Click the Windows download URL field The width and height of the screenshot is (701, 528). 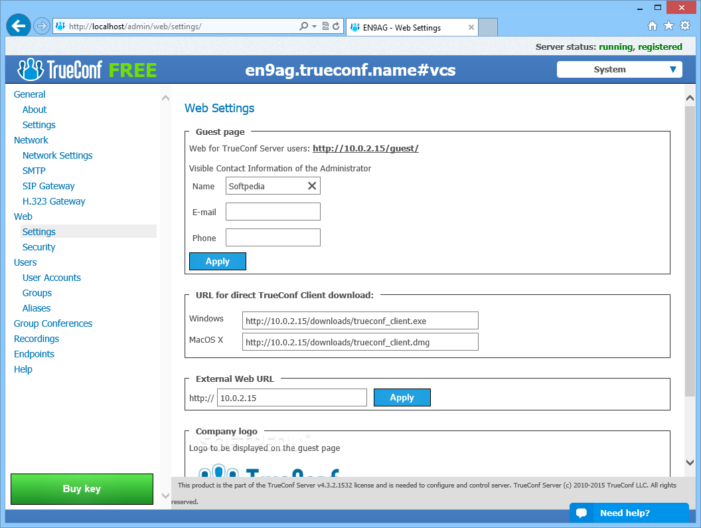coord(360,321)
